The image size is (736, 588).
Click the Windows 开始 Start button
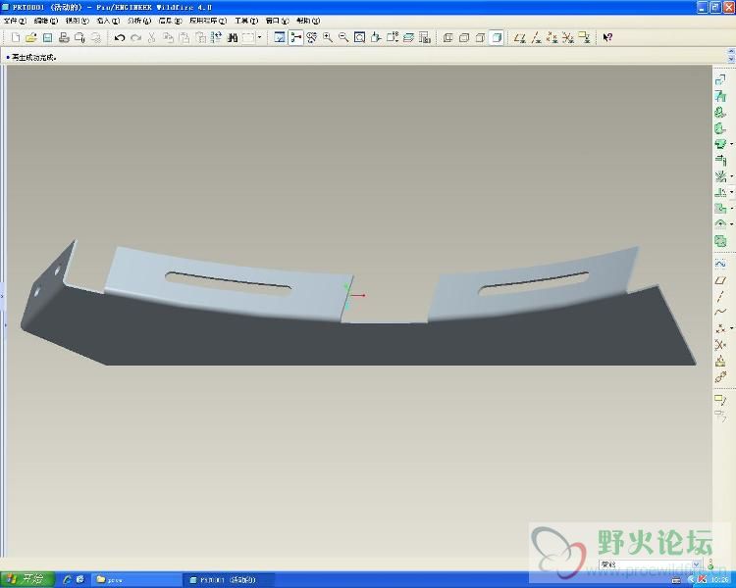coord(27,579)
